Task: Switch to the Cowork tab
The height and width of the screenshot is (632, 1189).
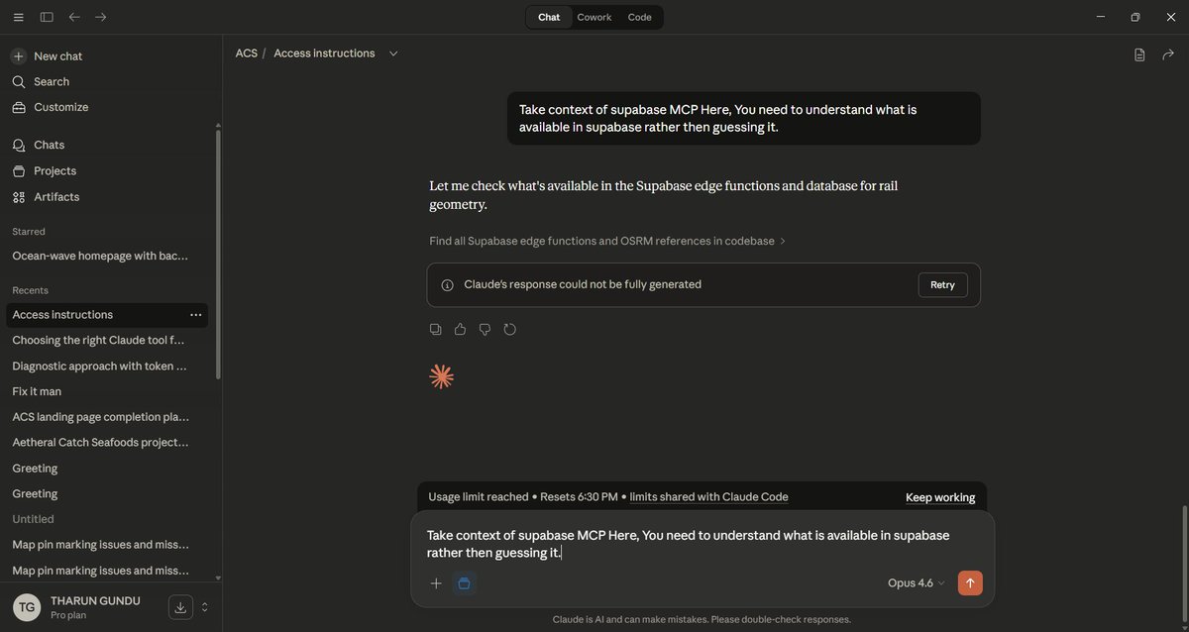Action: [x=594, y=17]
